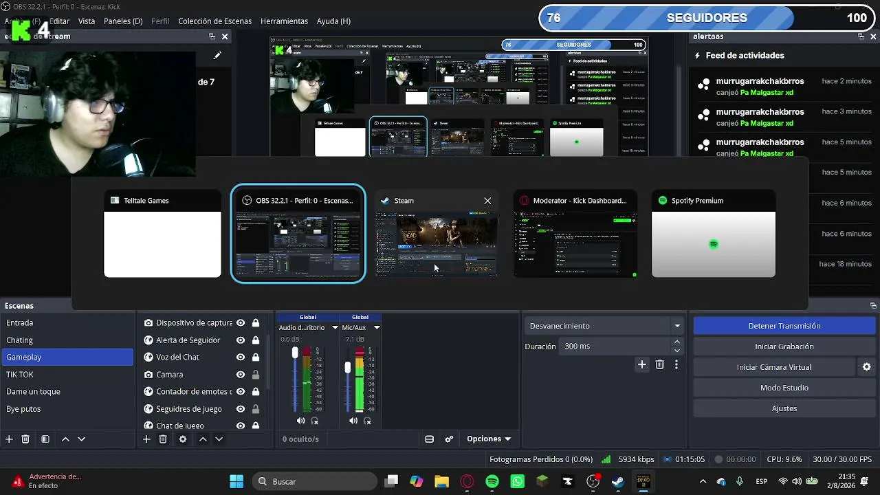Delete the selected scene with trash icon
The width and height of the screenshot is (880, 495).
point(25,439)
